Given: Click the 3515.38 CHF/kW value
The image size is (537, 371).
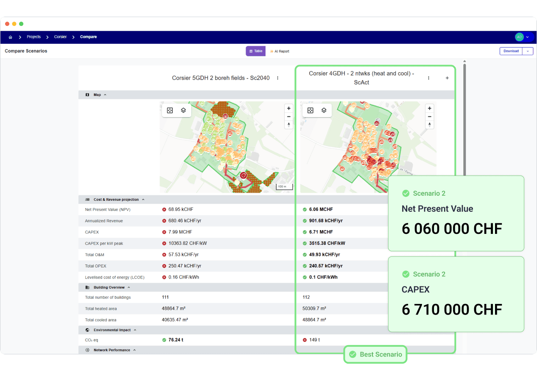Looking at the screenshot, I should click(327, 243).
